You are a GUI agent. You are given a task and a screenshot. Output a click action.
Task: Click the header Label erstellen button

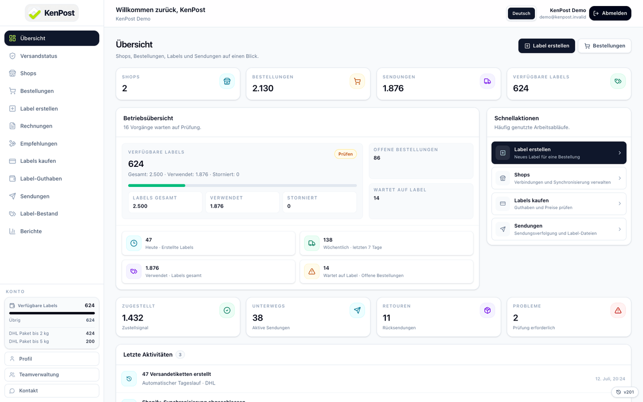[x=547, y=46]
